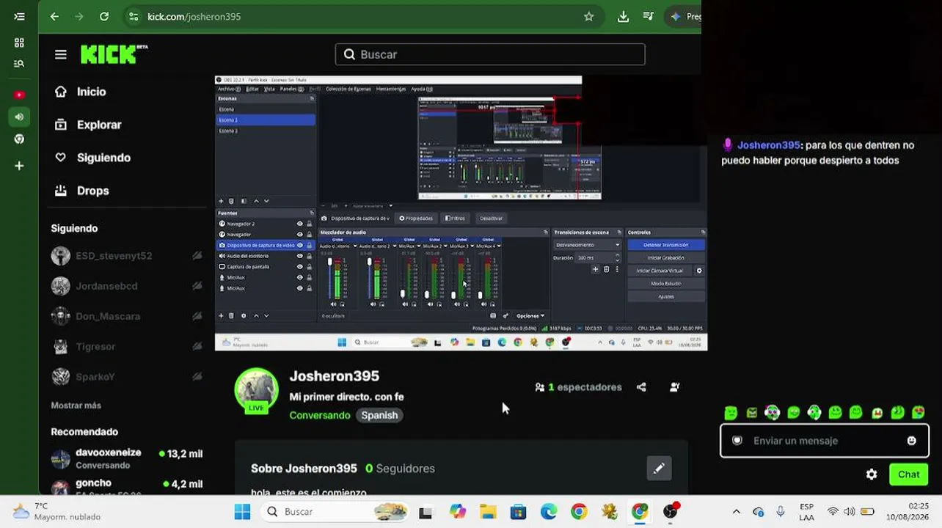This screenshot has width=942, height=528.
Task: Open the browser media controls icon
Action: 649,16
